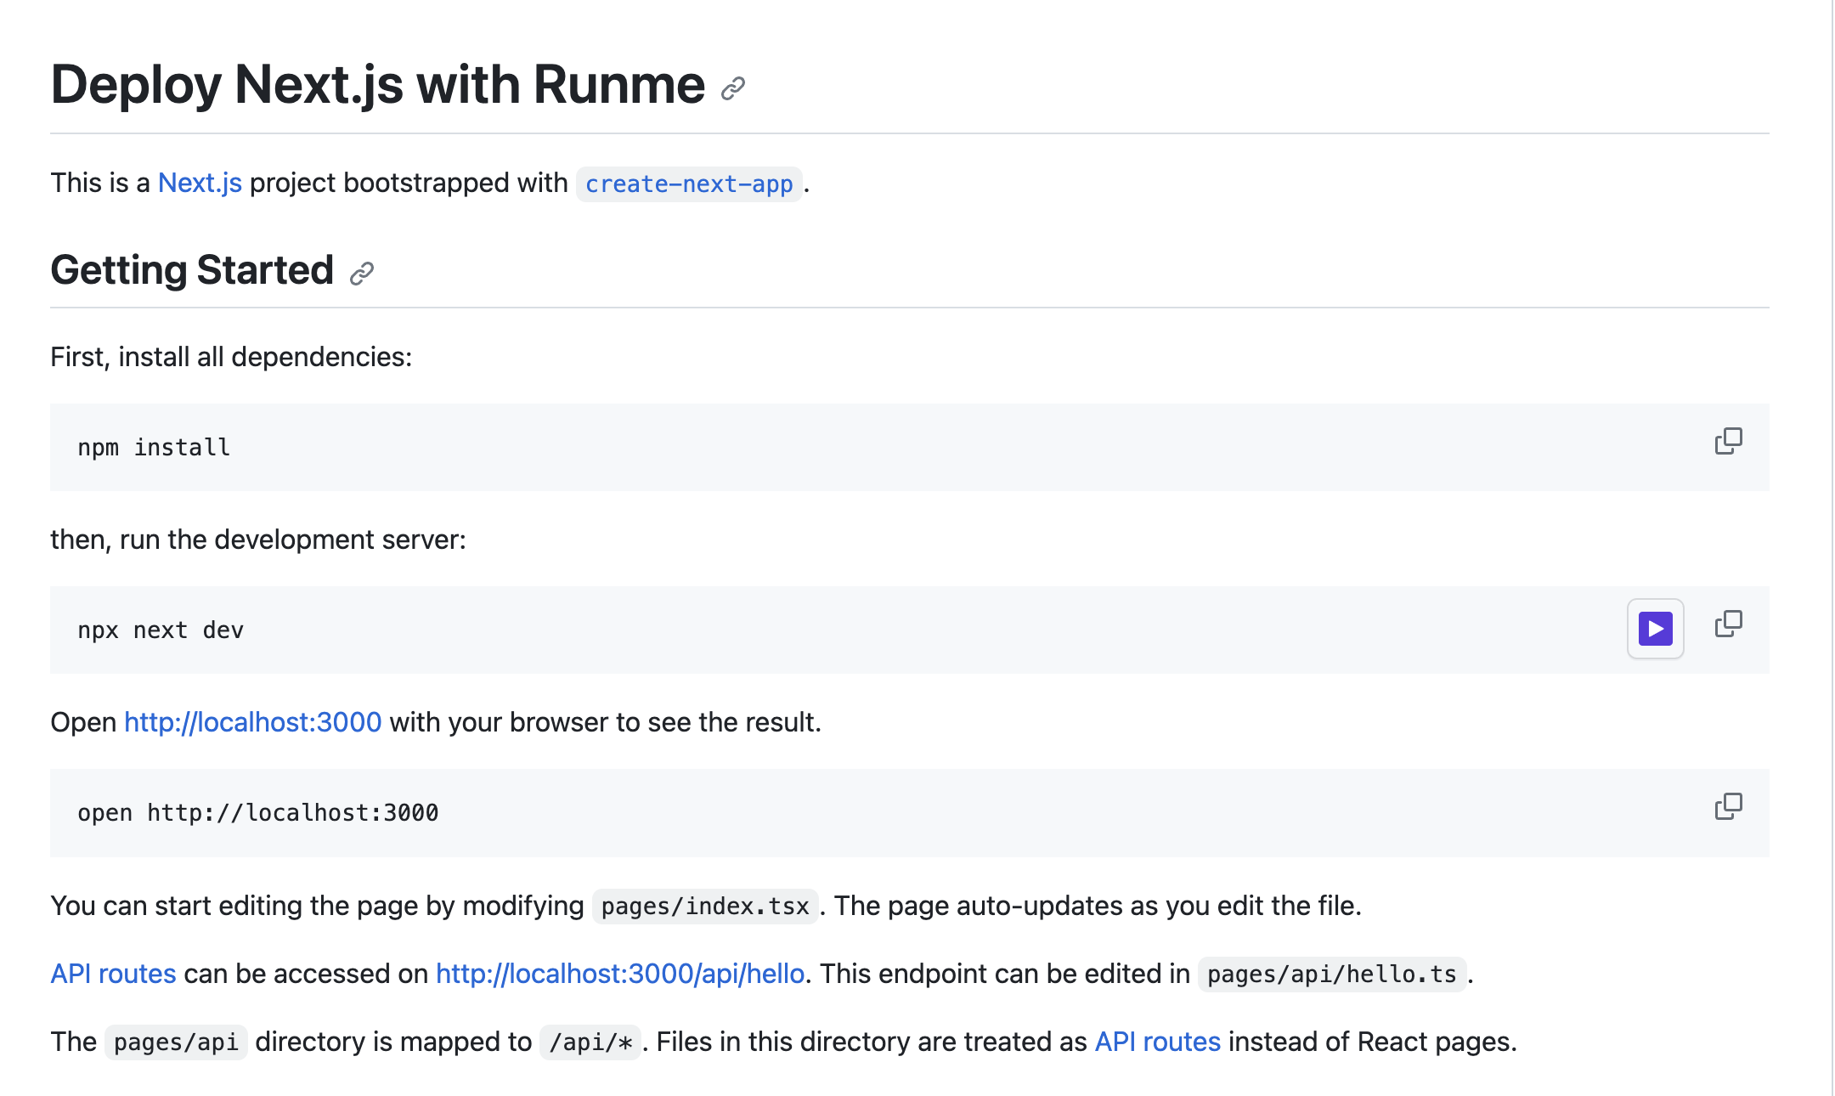Select the pages/index.tsx inline code
This screenshot has height=1096, width=1835.
point(704,906)
